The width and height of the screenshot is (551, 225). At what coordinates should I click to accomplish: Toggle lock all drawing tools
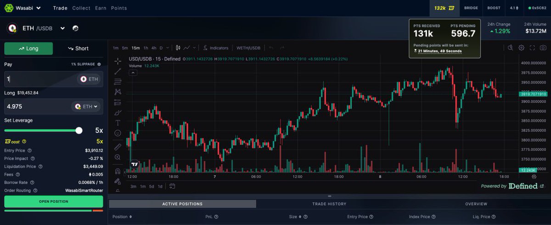pyautogui.click(x=118, y=182)
